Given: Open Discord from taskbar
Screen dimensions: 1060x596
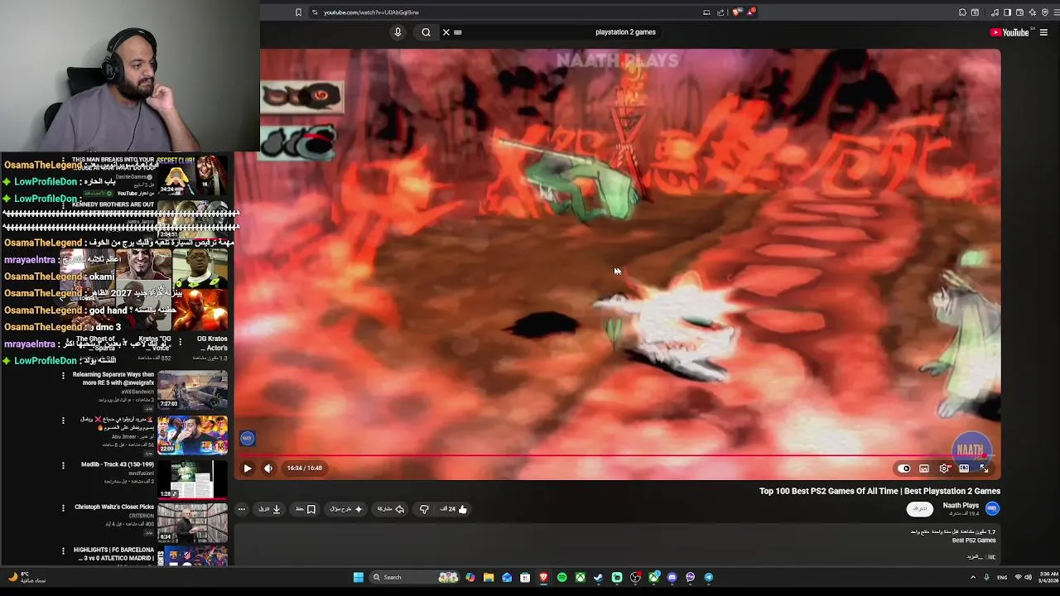Looking at the screenshot, I should 672,577.
